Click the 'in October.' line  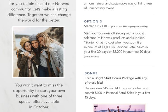pyautogui.click(x=39, y=107)
